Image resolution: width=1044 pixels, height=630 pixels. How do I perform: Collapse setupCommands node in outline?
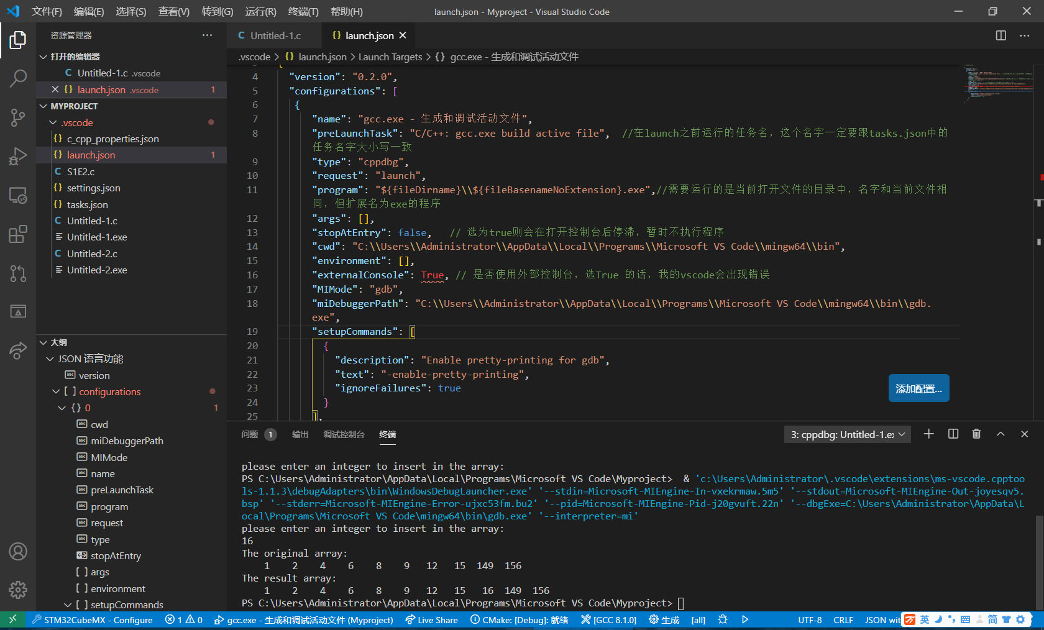[68, 605]
